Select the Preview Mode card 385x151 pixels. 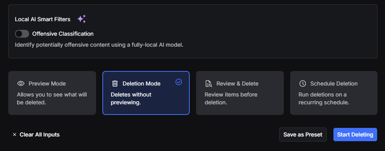pyautogui.click(x=52, y=93)
